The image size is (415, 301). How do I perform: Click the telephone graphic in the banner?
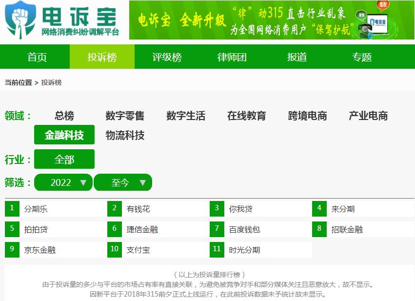click(x=365, y=29)
